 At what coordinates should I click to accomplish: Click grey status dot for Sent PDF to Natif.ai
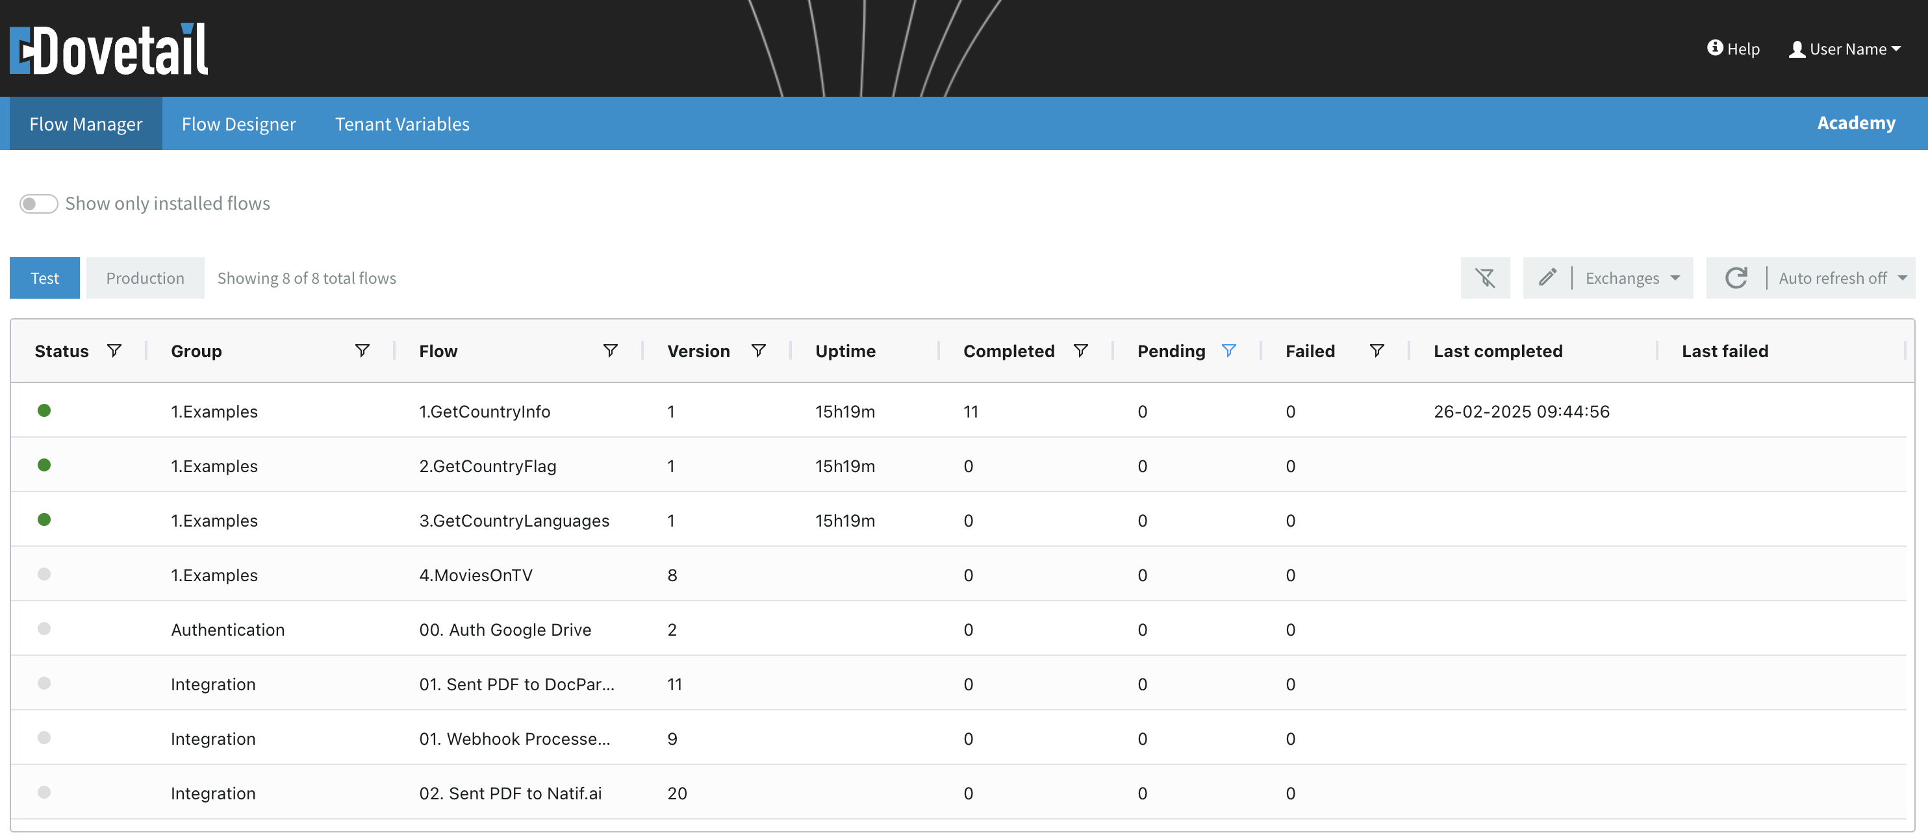click(x=44, y=793)
